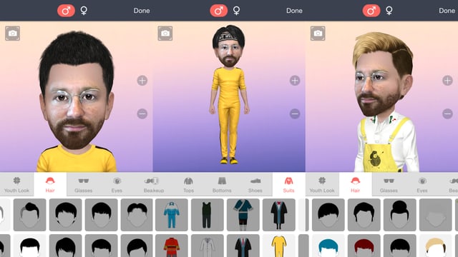Open the Bottoms tab
The width and height of the screenshot is (458, 257).
pos(222,185)
